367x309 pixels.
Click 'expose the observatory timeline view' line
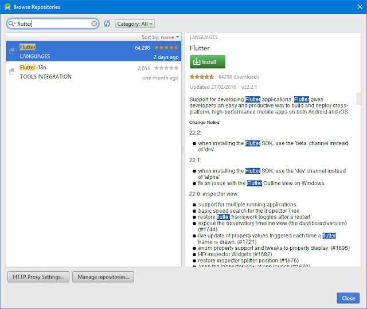[x=272, y=226]
